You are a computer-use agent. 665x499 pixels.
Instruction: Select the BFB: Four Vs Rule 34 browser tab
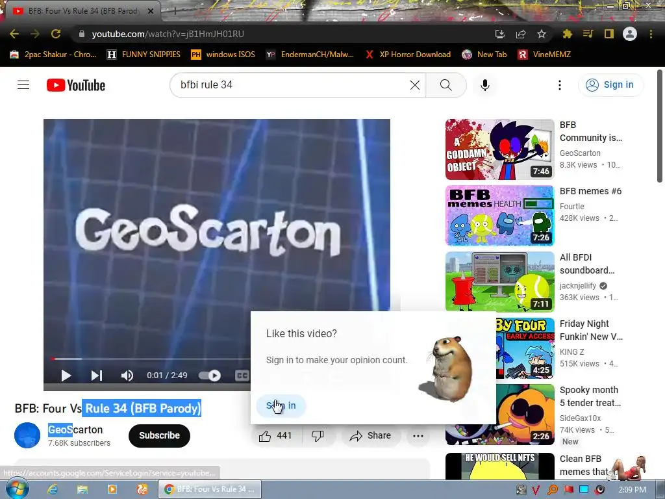(82, 11)
